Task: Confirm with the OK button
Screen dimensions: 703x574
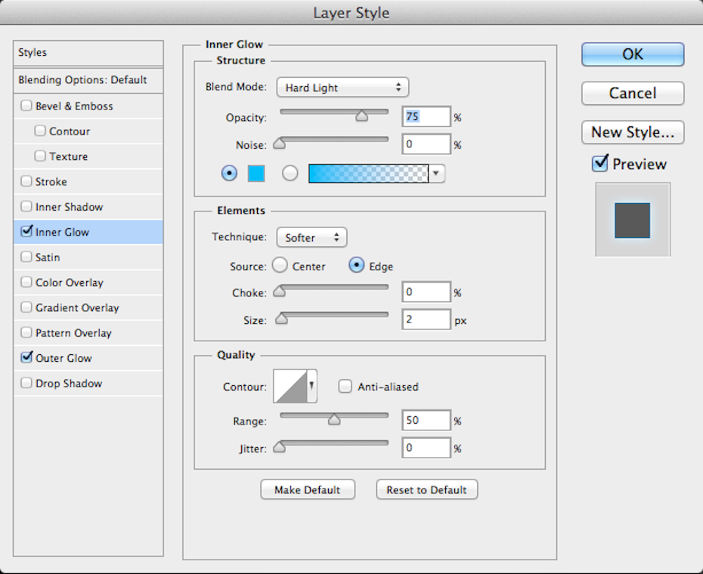Action: pos(633,54)
